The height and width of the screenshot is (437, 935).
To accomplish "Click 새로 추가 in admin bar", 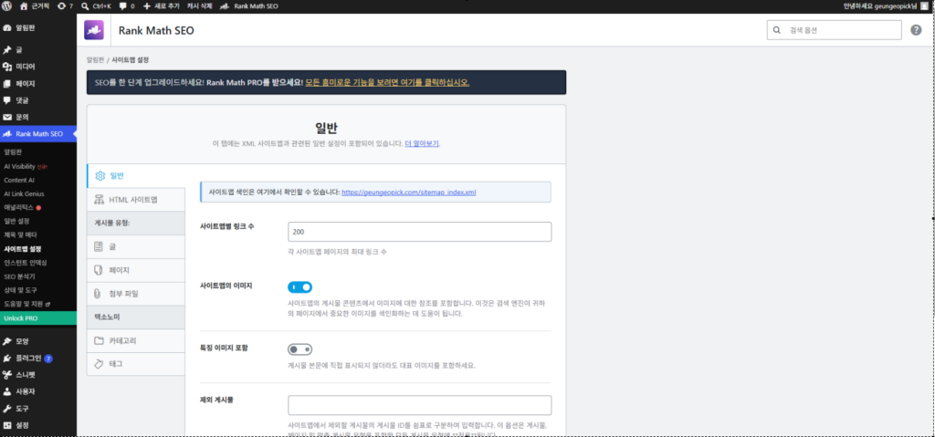I will coord(161,6).
